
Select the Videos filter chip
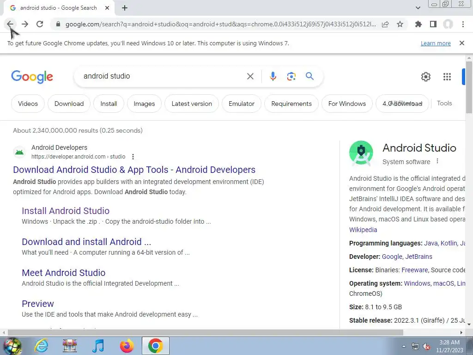pos(28,104)
